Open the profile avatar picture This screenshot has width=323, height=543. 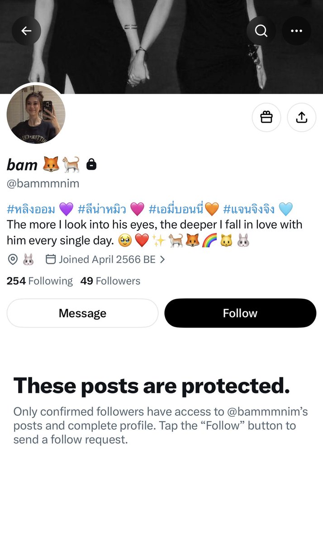point(36,114)
